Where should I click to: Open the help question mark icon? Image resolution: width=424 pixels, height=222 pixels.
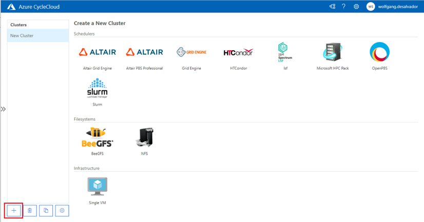click(x=344, y=7)
